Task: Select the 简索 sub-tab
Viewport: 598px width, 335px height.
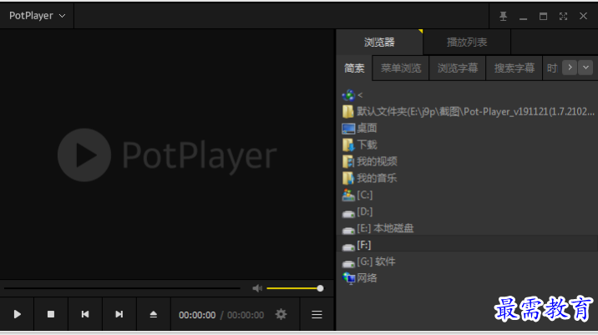Action: [x=354, y=69]
